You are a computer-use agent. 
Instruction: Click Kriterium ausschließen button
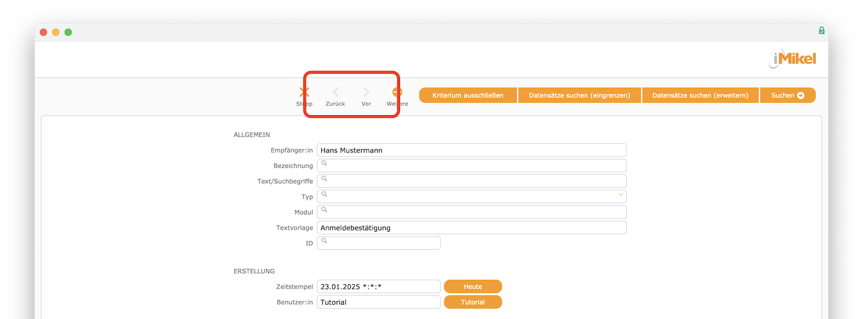pyautogui.click(x=468, y=95)
